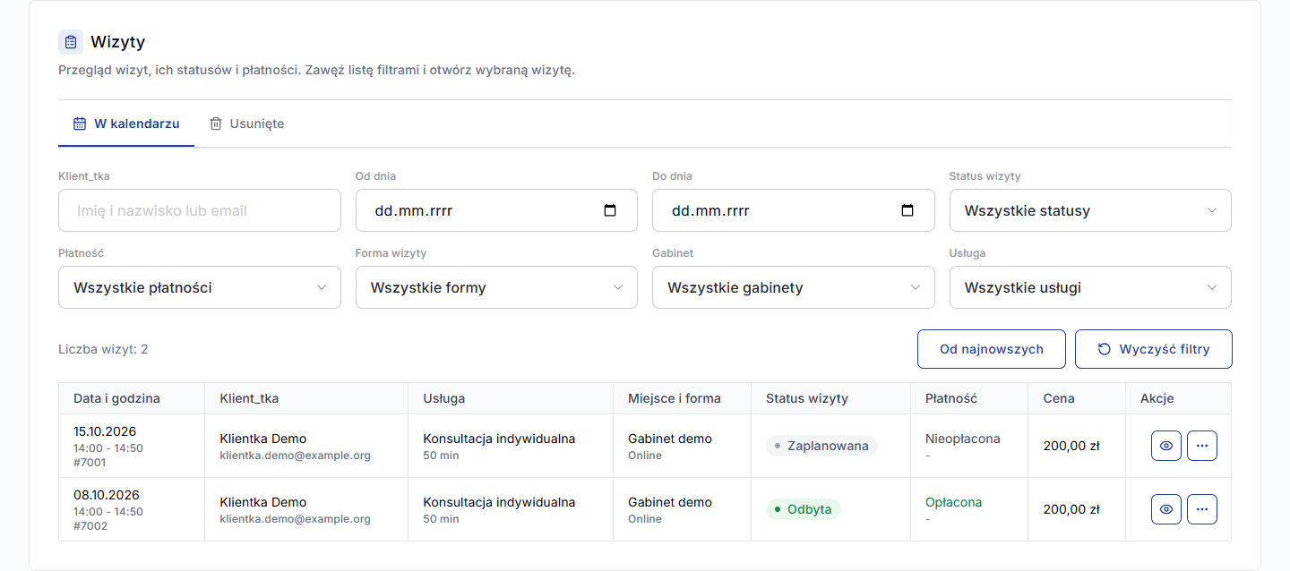Click the visit number #7002
The height and width of the screenshot is (571, 1290).
coord(90,526)
